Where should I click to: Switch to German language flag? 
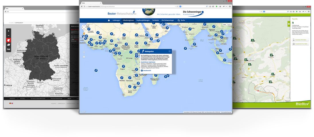10,103
